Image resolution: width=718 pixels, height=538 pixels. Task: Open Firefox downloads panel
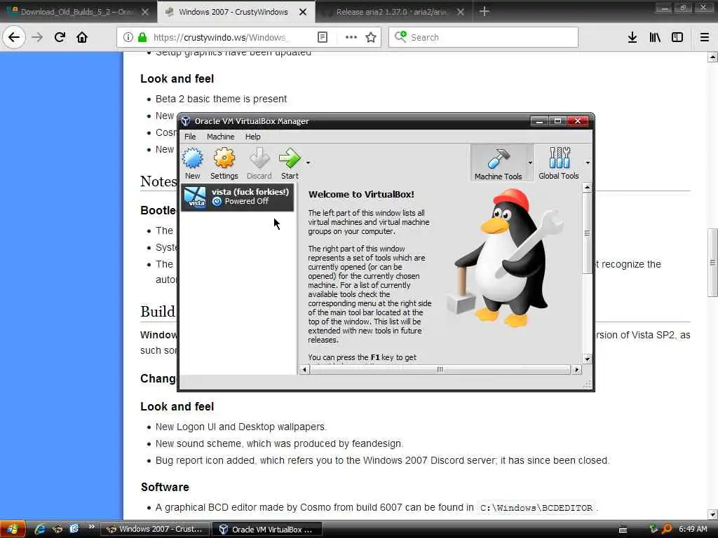click(x=632, y=37)
